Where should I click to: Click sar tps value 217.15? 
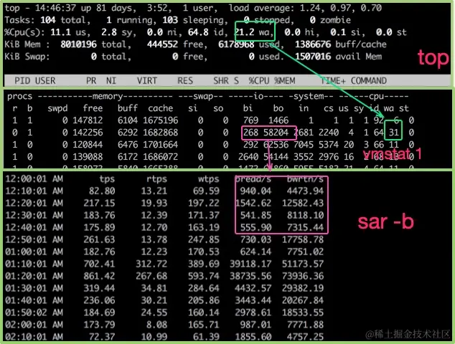tap(99, 203)
